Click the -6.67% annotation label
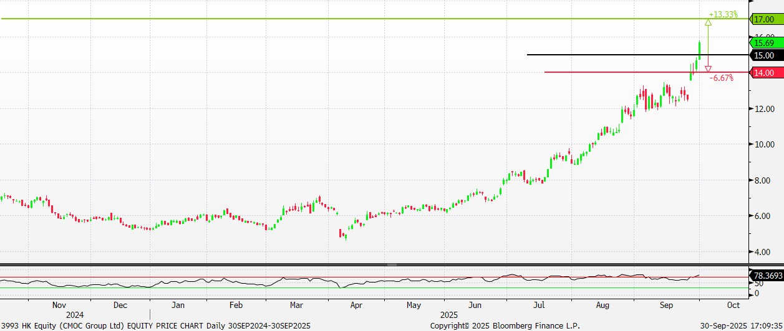784x331 pixels. pyautogui.click(x=722, y=78)
